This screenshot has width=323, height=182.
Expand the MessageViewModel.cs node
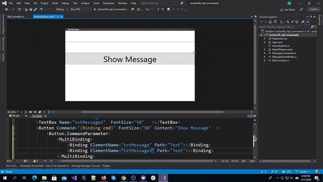point(264,57)
